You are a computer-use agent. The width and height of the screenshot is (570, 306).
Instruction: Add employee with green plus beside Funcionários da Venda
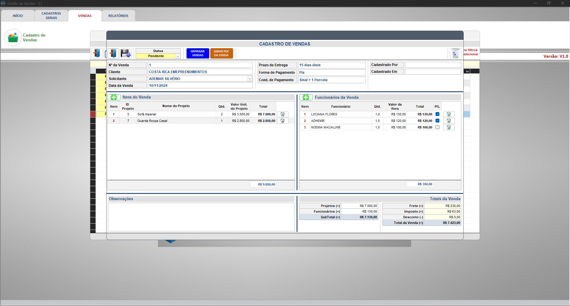tap(306, 97)
